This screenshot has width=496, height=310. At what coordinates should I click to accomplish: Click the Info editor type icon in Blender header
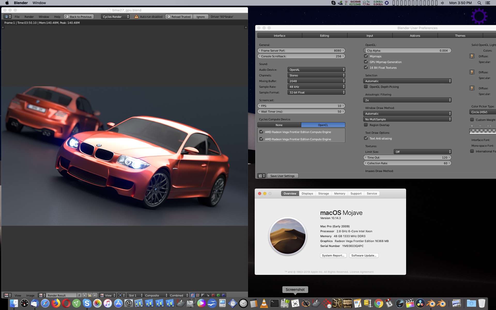pyautogui.click(x=7, y=17)
